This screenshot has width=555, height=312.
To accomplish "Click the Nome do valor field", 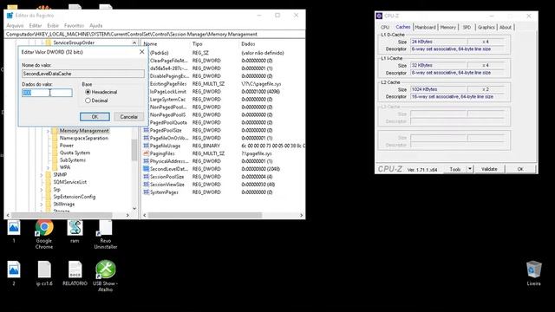I will 83,74.
